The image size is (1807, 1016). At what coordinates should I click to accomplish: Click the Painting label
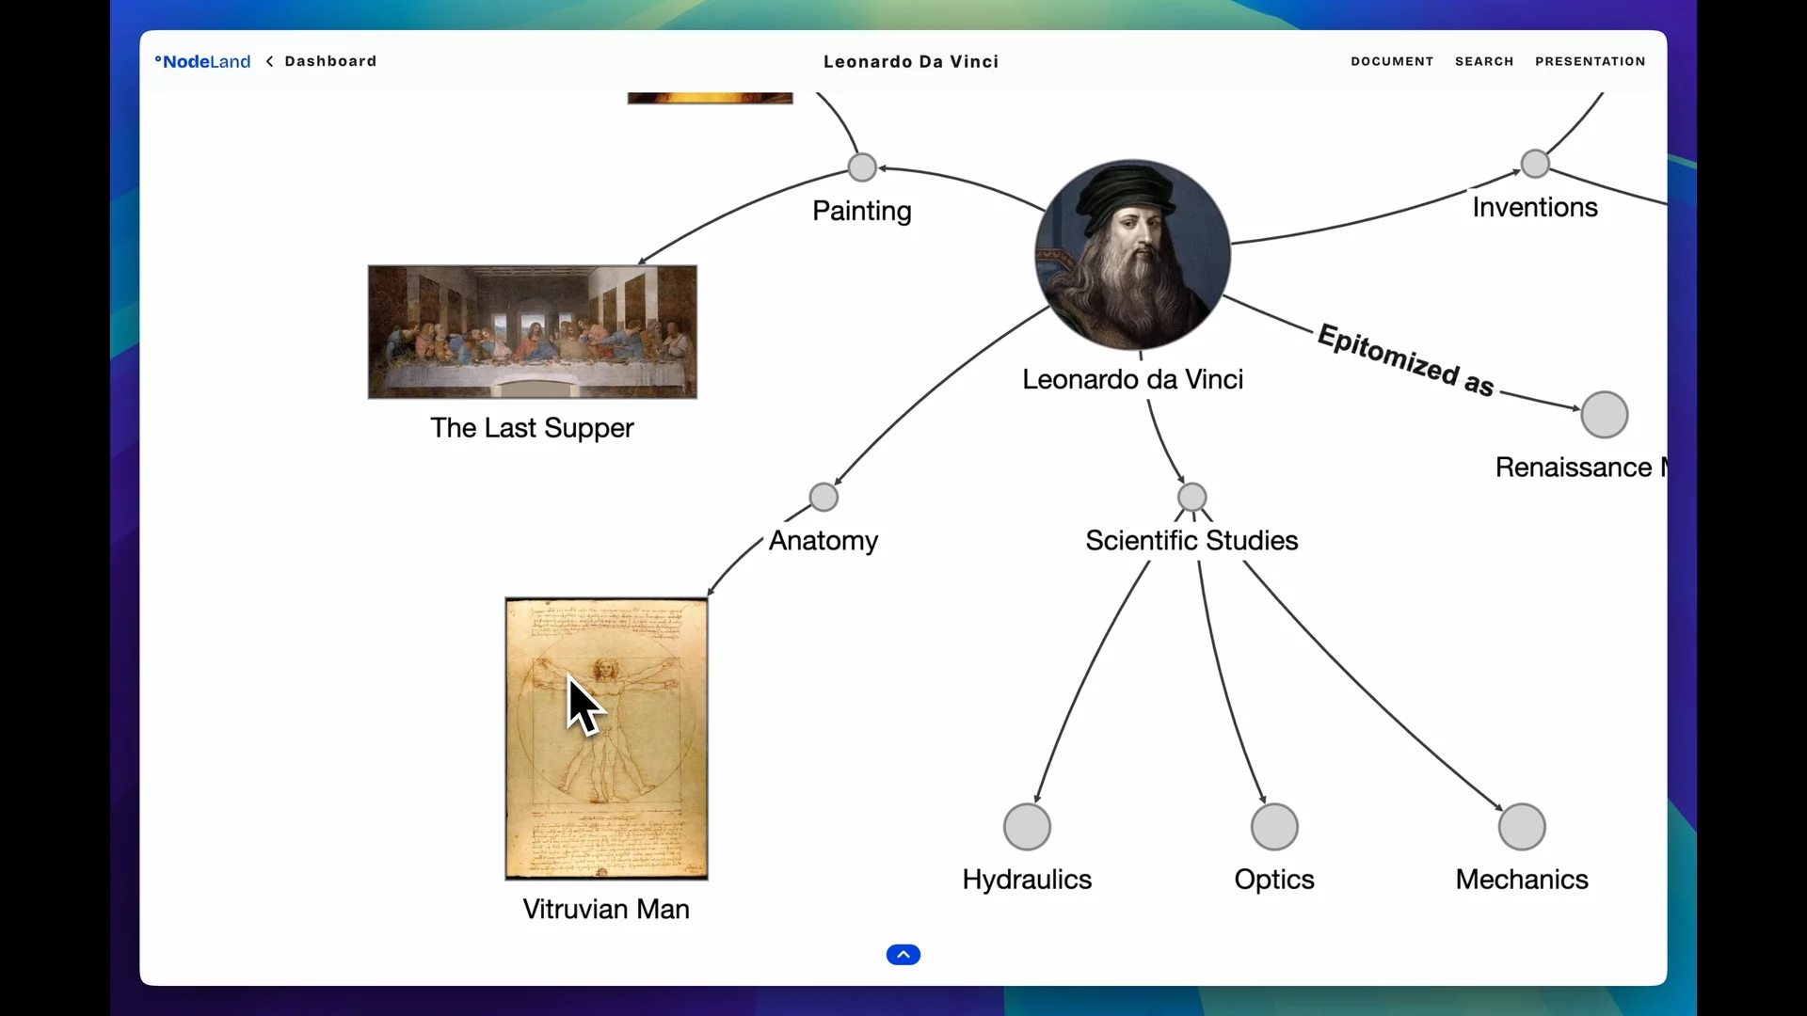(x=862, y=211)
